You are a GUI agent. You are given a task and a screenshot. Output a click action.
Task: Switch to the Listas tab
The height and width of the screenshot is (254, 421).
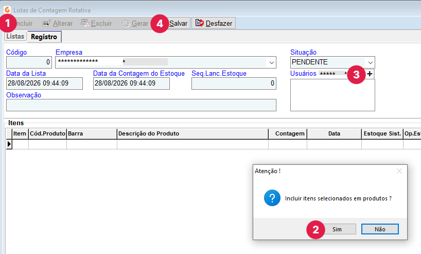click(15, 36)
